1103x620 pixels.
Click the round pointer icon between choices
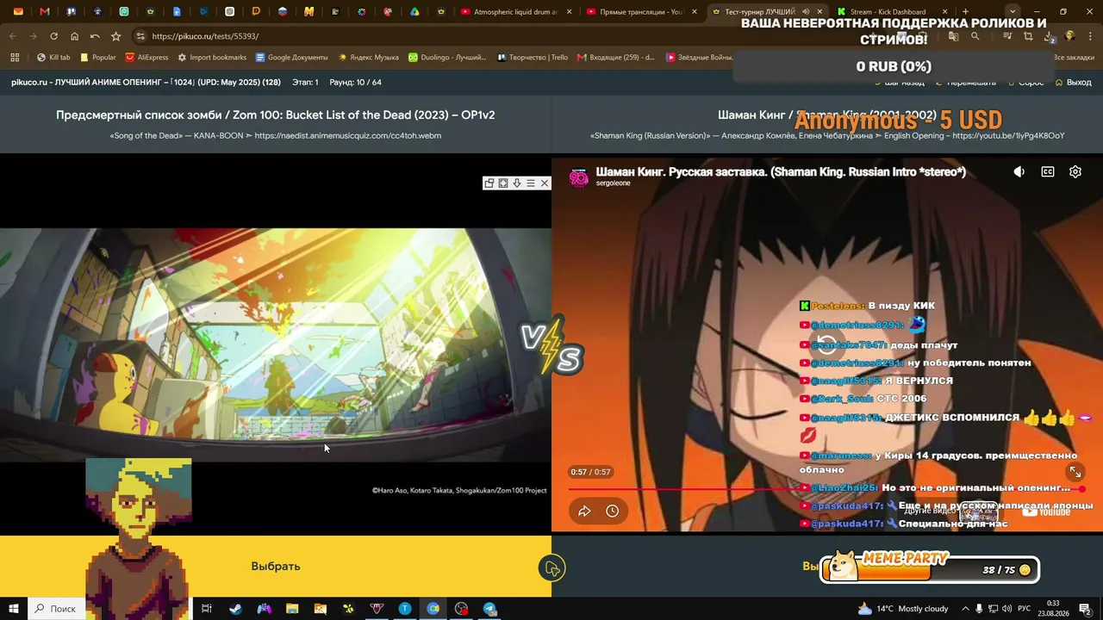point(551,568)
